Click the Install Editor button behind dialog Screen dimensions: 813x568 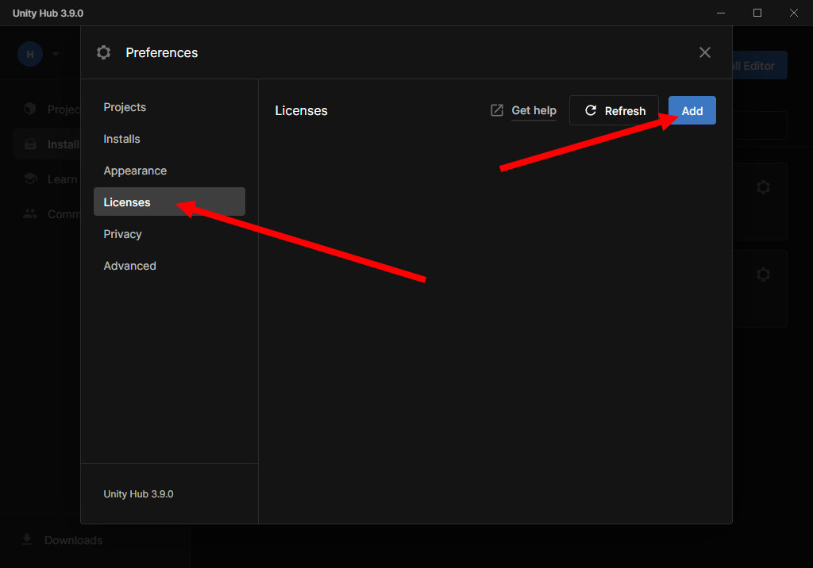point(760,65)
